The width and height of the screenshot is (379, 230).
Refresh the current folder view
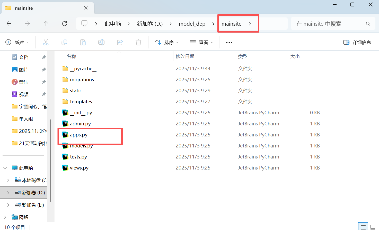pos(65,24)
